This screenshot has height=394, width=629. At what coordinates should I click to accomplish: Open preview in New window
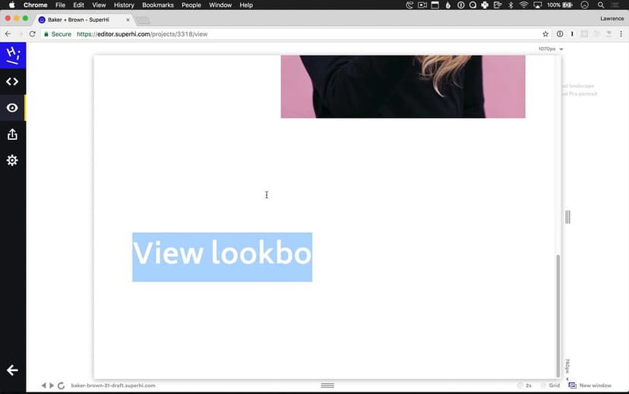tap(590, 386)
